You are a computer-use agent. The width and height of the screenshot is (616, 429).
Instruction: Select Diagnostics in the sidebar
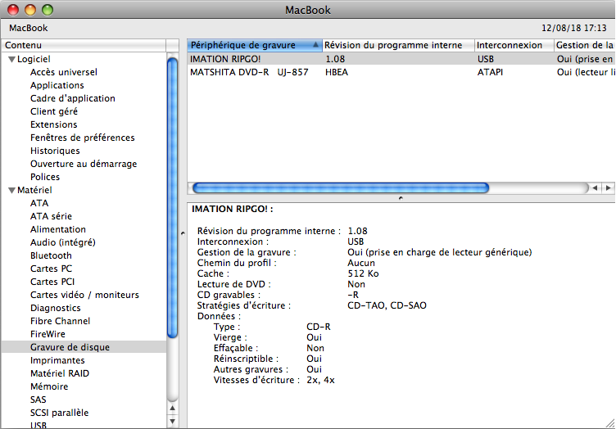(56, 308)
